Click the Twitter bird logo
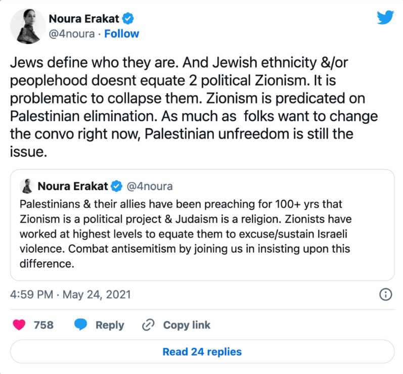 click(x=385, y=17)
